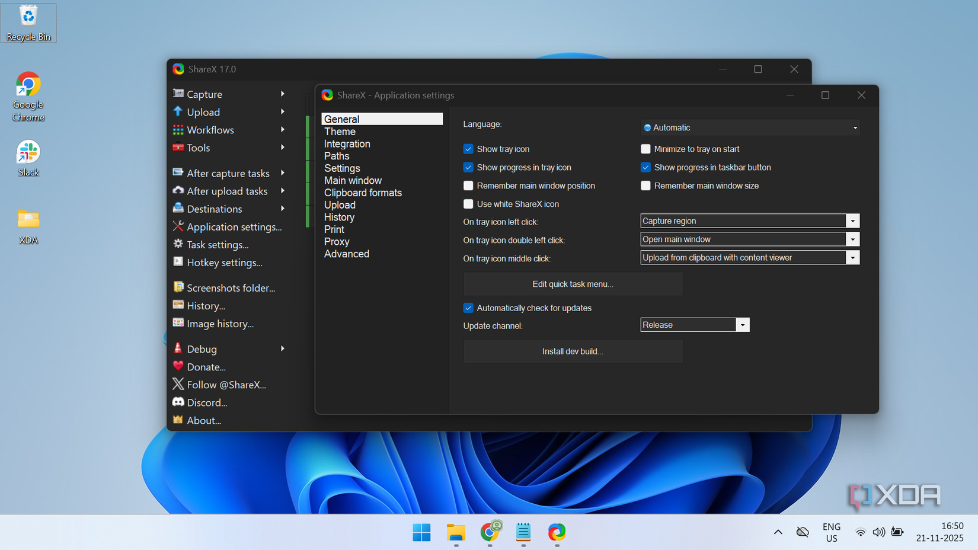Click the After upload tasks cloud icon
Viewport: 978px width, 550px height.
tap(178, 190)
